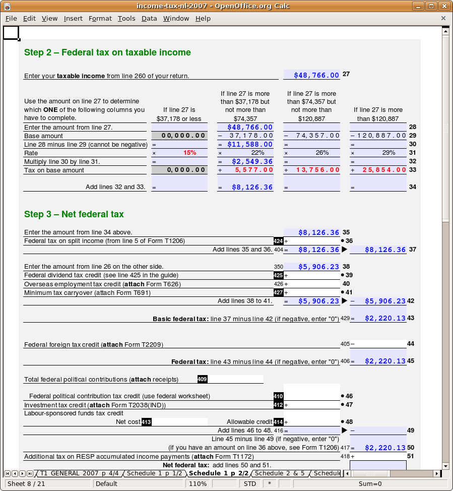Click the horizontal scrollbar right arrow
Image resolution: width=453 pixels, height=491 pixels.
tap(437, 473)
